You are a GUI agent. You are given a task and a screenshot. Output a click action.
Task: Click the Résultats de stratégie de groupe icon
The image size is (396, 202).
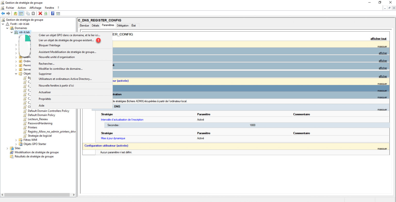pos(12,156)
